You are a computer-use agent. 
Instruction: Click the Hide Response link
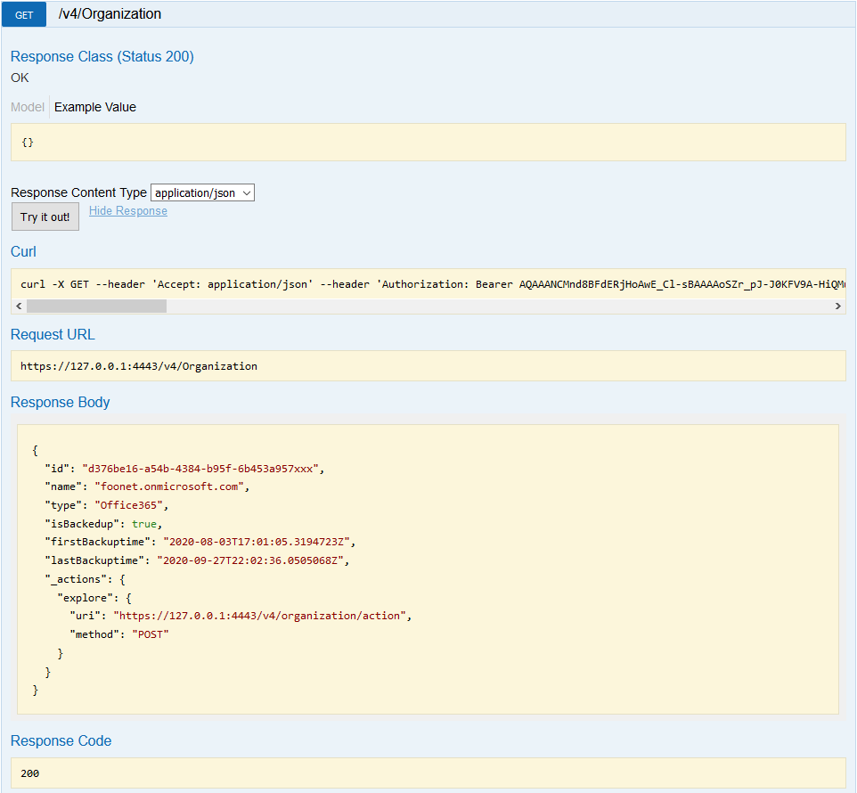tap(128, 211)
